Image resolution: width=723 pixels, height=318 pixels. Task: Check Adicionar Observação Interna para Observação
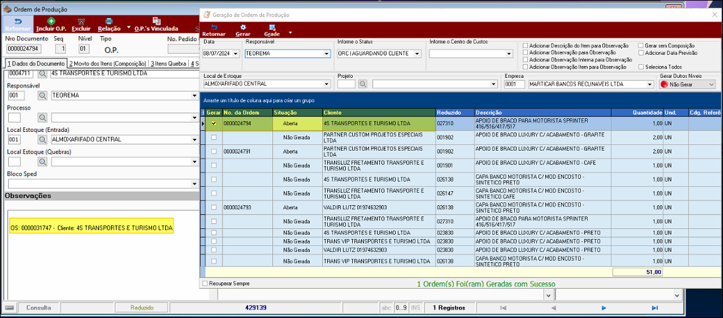pyautogui.click(x=525, y=59)
